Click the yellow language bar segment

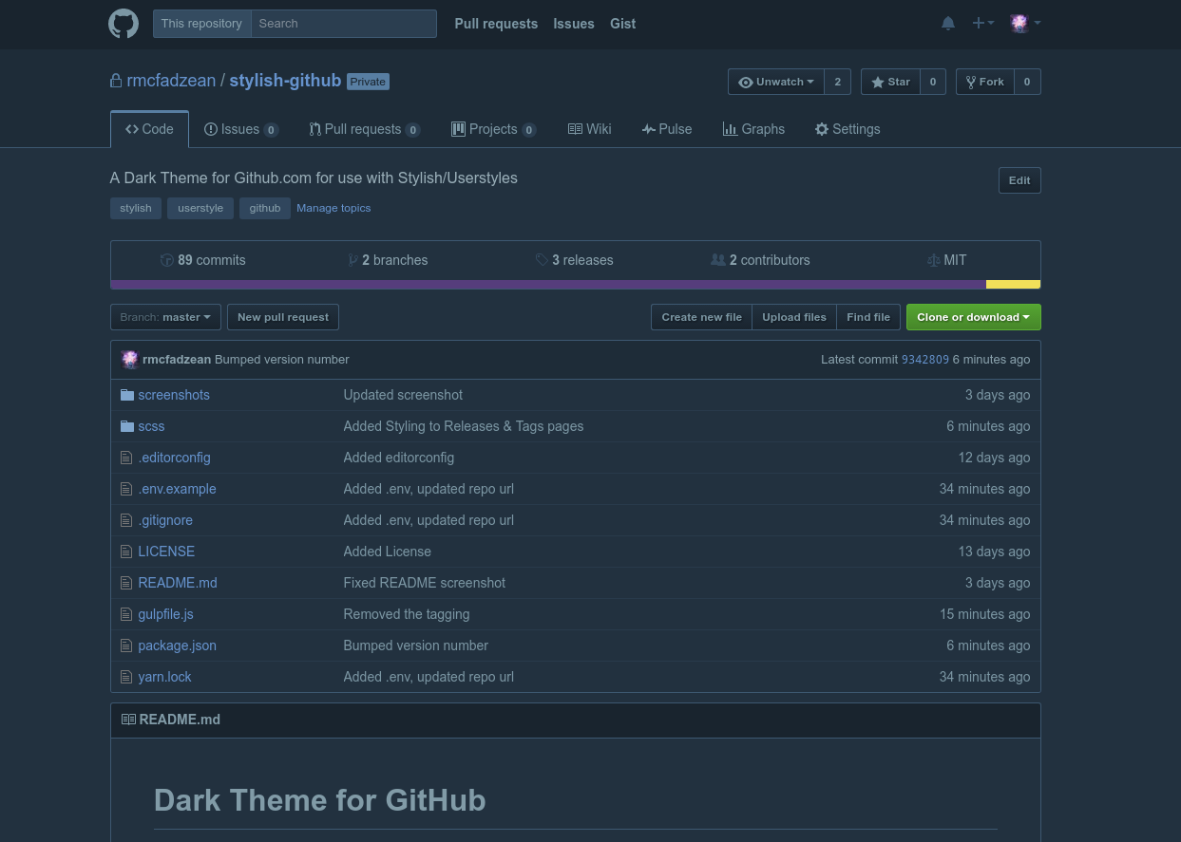click(1013, 285)
